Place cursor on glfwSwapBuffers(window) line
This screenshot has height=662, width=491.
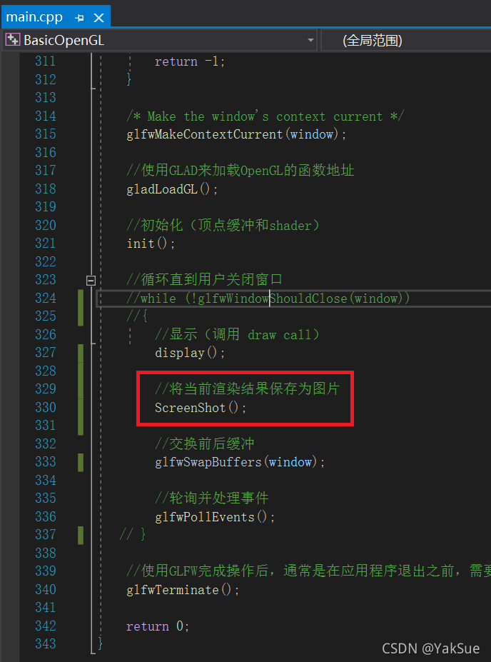[x=240, y=462]
